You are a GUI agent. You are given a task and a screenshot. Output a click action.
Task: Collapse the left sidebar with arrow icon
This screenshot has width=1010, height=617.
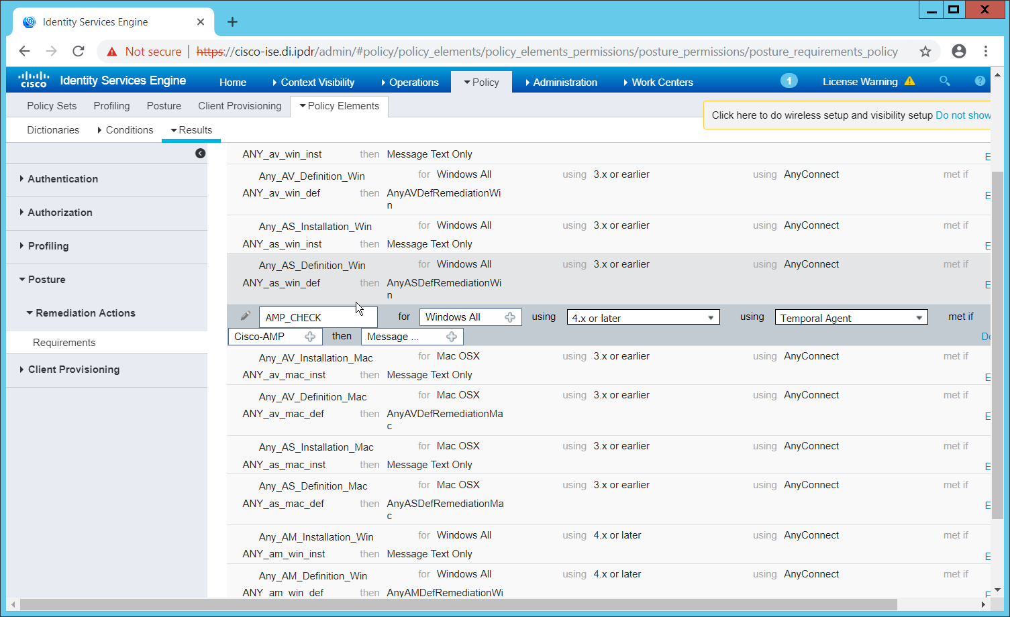[200, 154]
